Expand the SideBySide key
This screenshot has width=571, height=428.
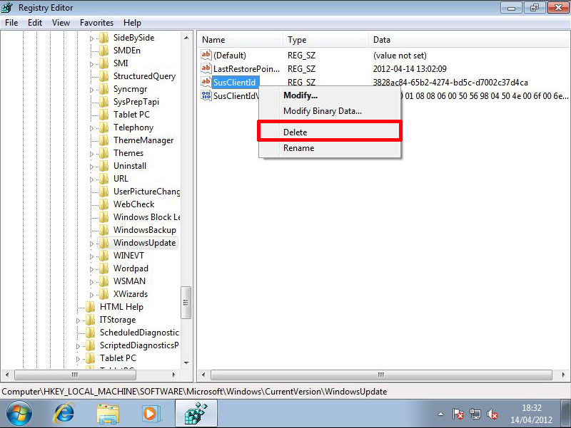coord(91,38)
